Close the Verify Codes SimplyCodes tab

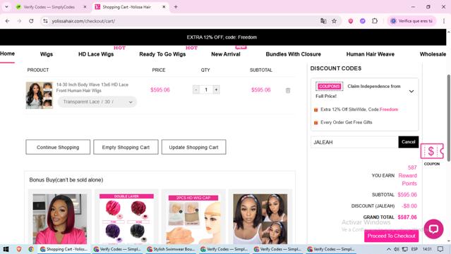click(85, 7)
